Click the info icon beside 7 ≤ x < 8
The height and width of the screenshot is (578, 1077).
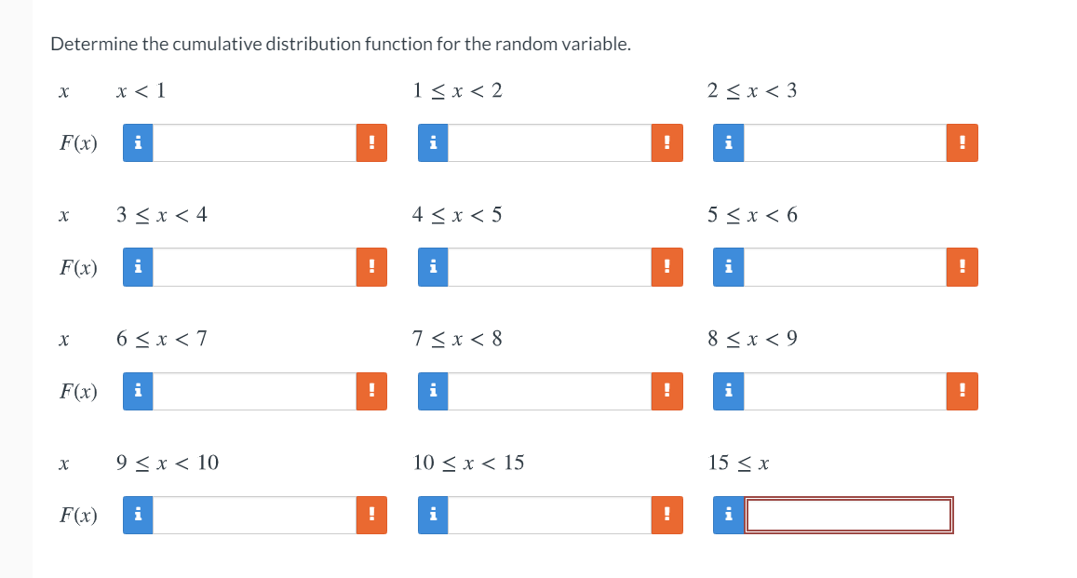coord(432,391)
